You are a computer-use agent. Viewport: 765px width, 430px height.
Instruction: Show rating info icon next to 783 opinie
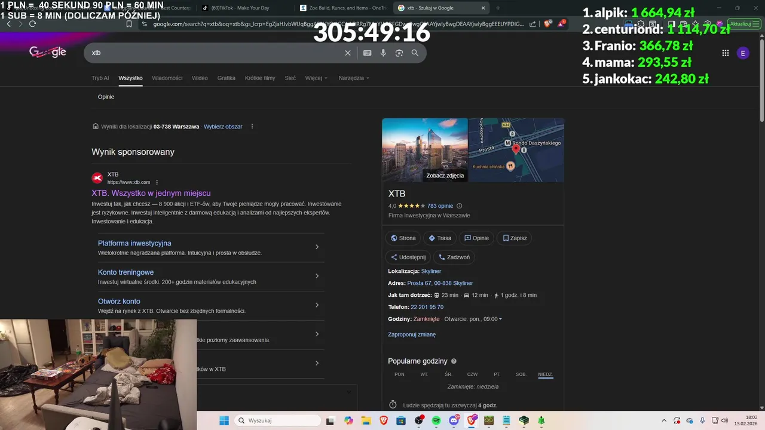click(460, 205)
